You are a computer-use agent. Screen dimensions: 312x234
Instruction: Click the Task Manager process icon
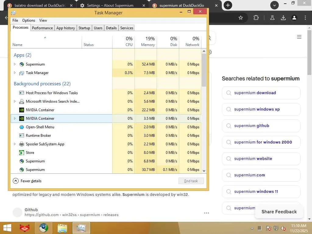tap(22, 73)
